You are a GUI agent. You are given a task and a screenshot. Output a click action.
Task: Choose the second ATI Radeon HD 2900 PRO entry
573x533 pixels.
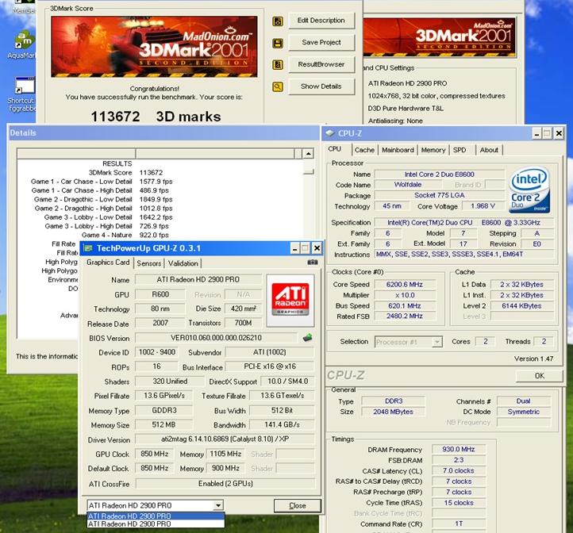pos(156,523)
